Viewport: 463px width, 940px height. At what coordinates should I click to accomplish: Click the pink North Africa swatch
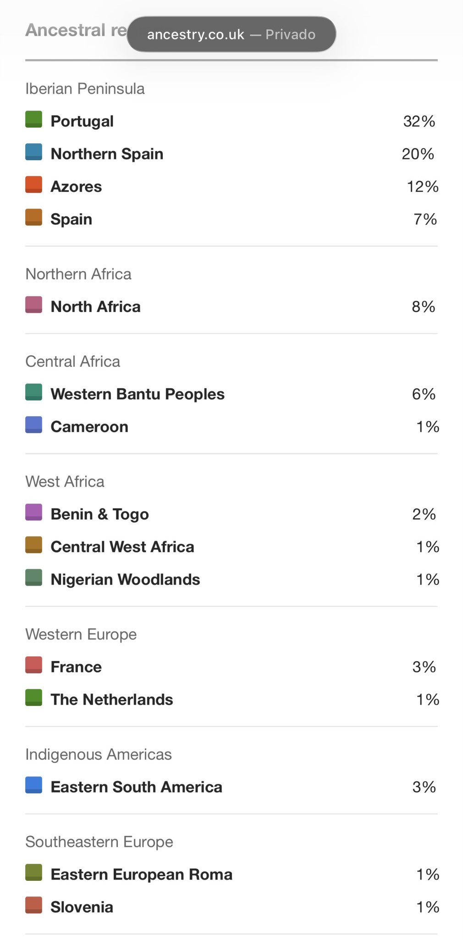(x=33, y=305)
